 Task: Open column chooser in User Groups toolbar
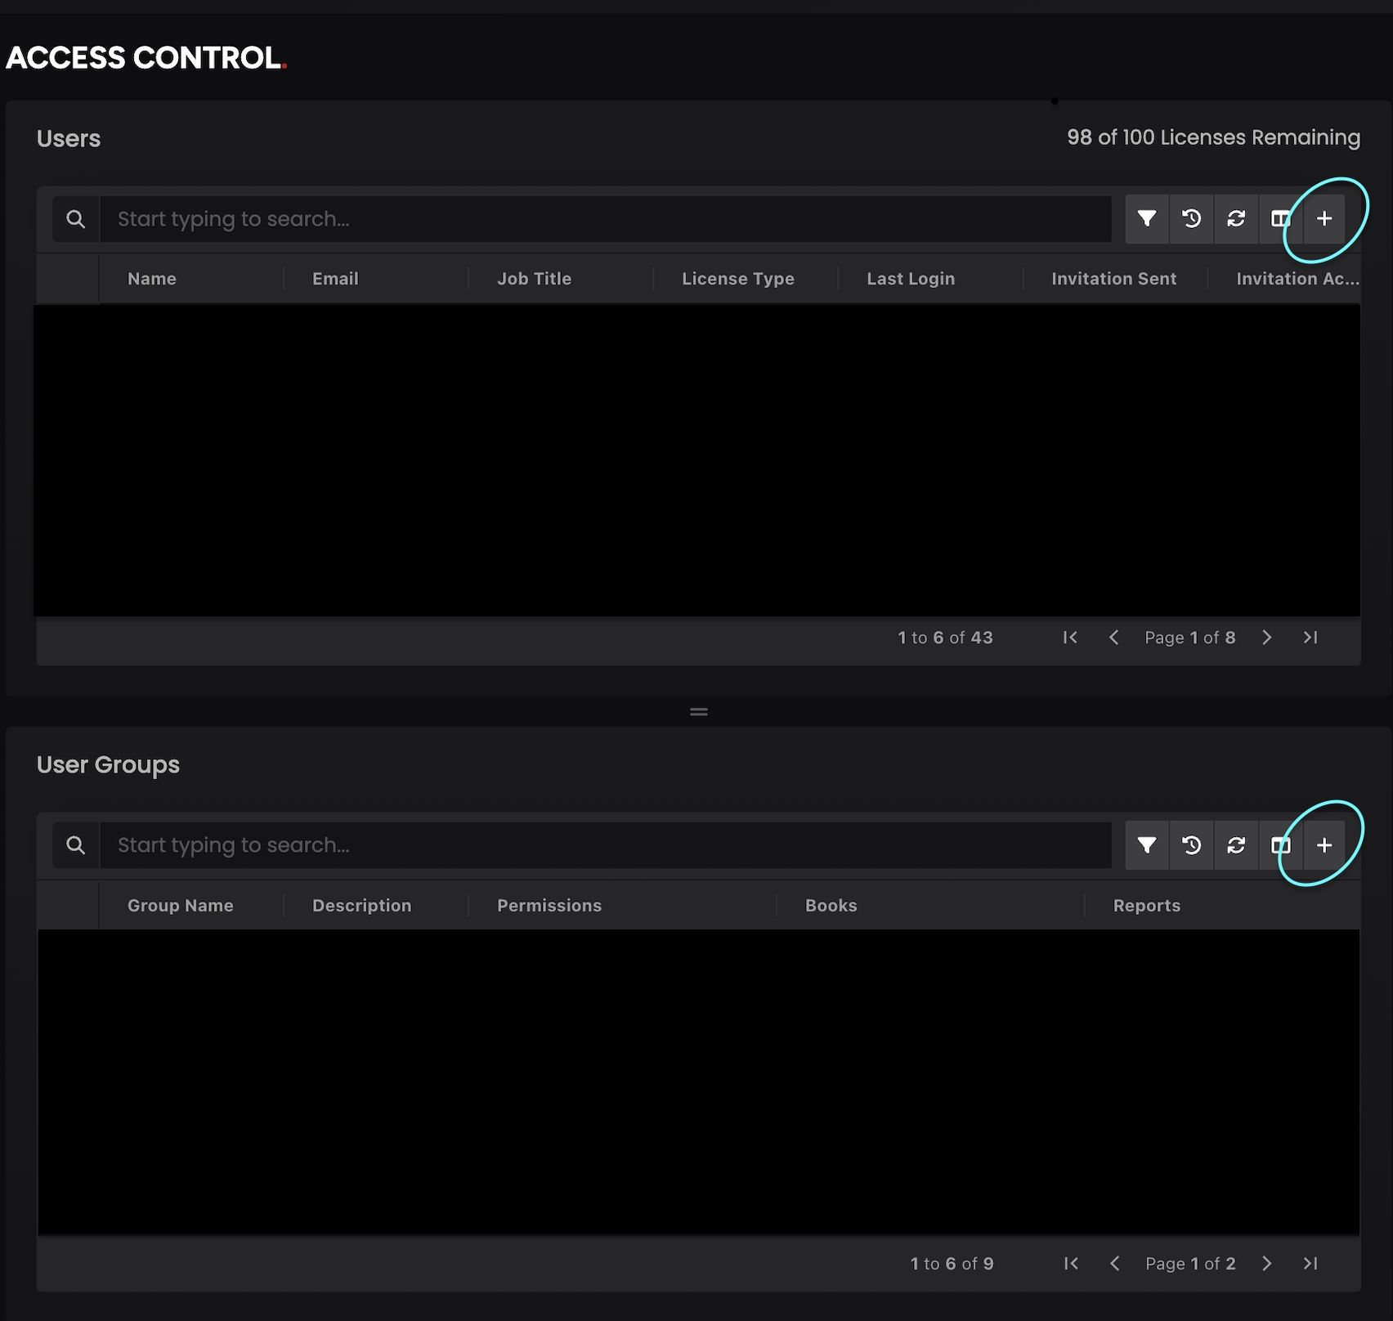(x=1279, y=844)
